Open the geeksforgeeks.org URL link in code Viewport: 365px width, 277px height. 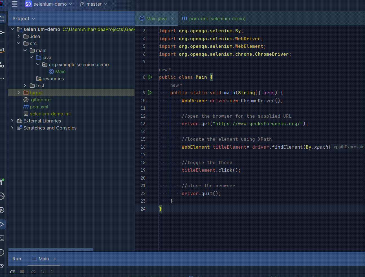(258, 124)
